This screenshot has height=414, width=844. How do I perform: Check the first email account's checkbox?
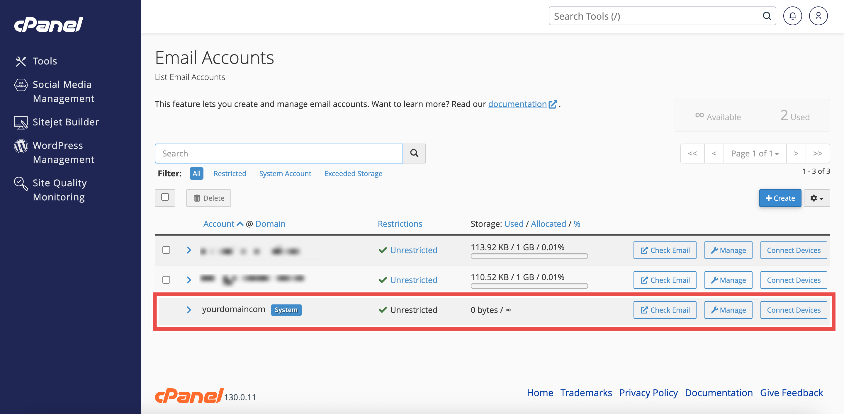coord(166,250)
